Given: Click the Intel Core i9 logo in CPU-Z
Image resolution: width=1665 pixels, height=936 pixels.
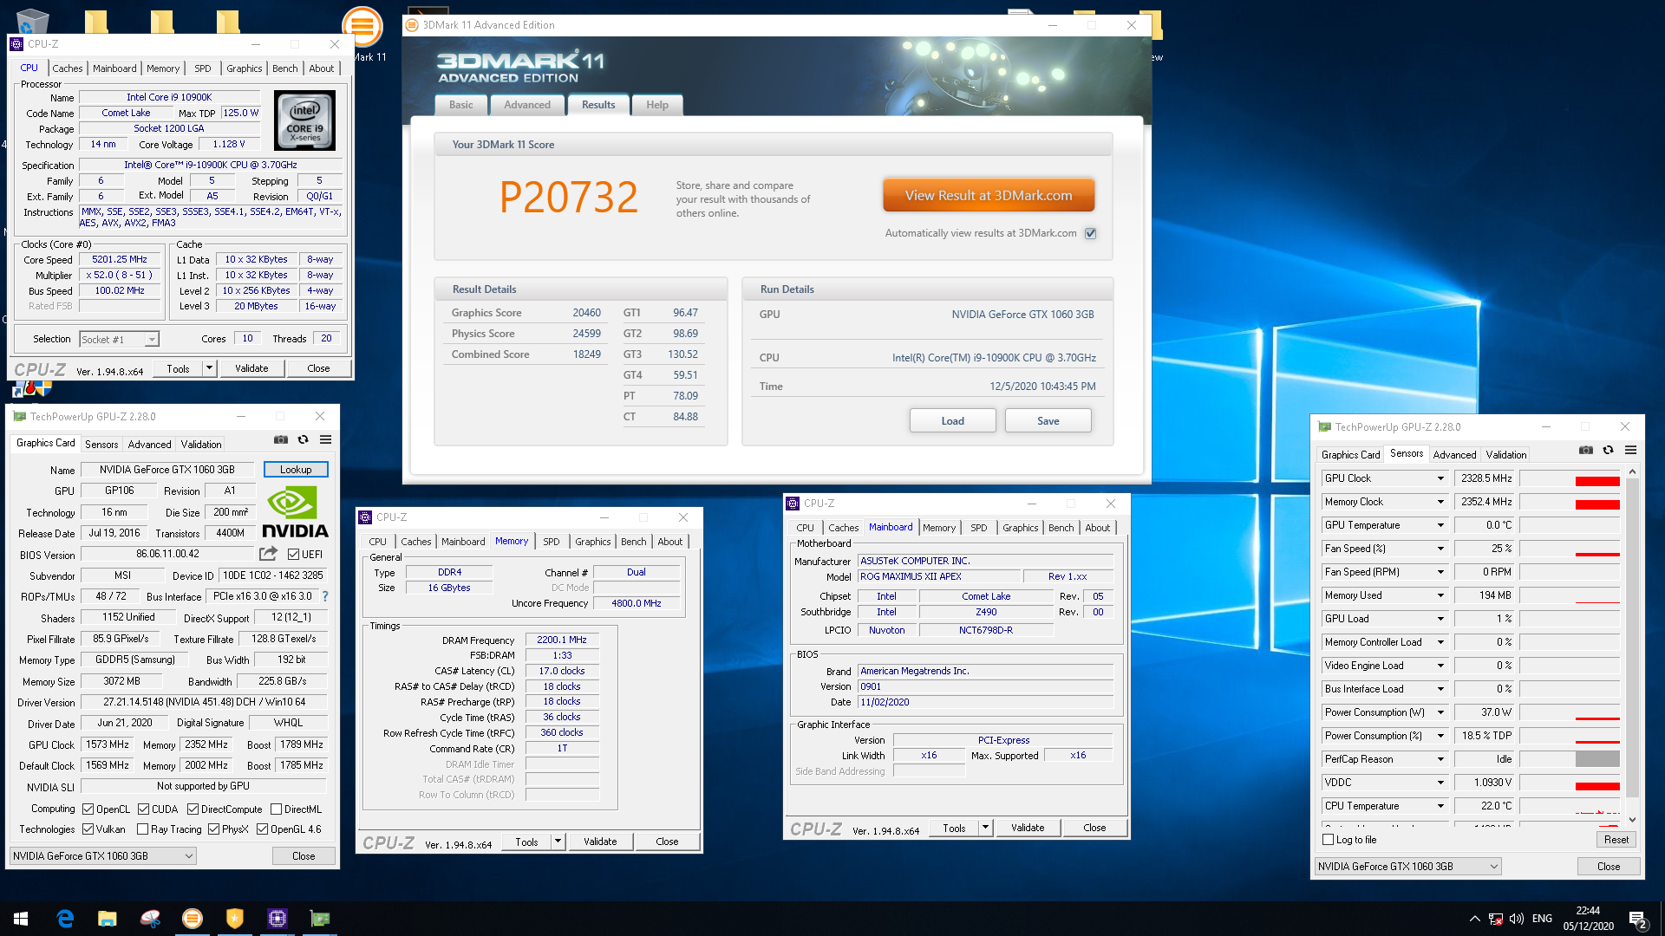Looking at the screenshot, I should pyautogui.click(x=305, y=121).
